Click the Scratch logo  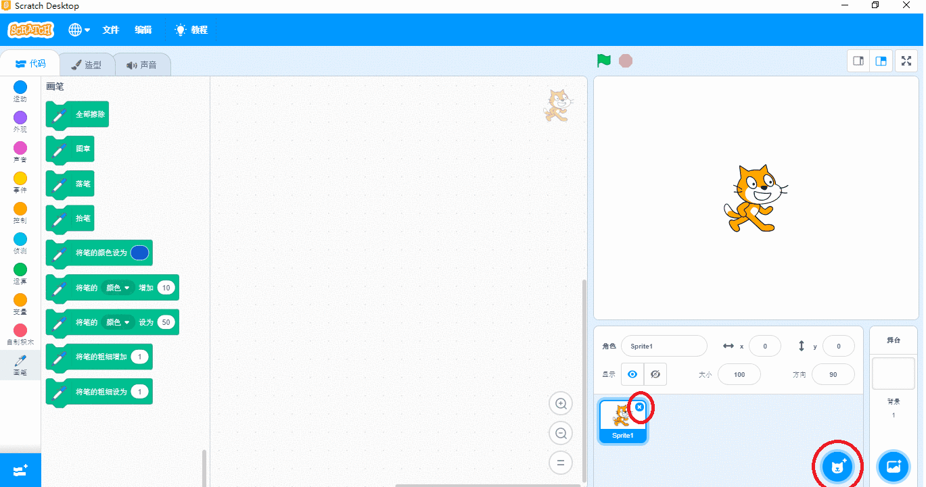click(30, 30)
